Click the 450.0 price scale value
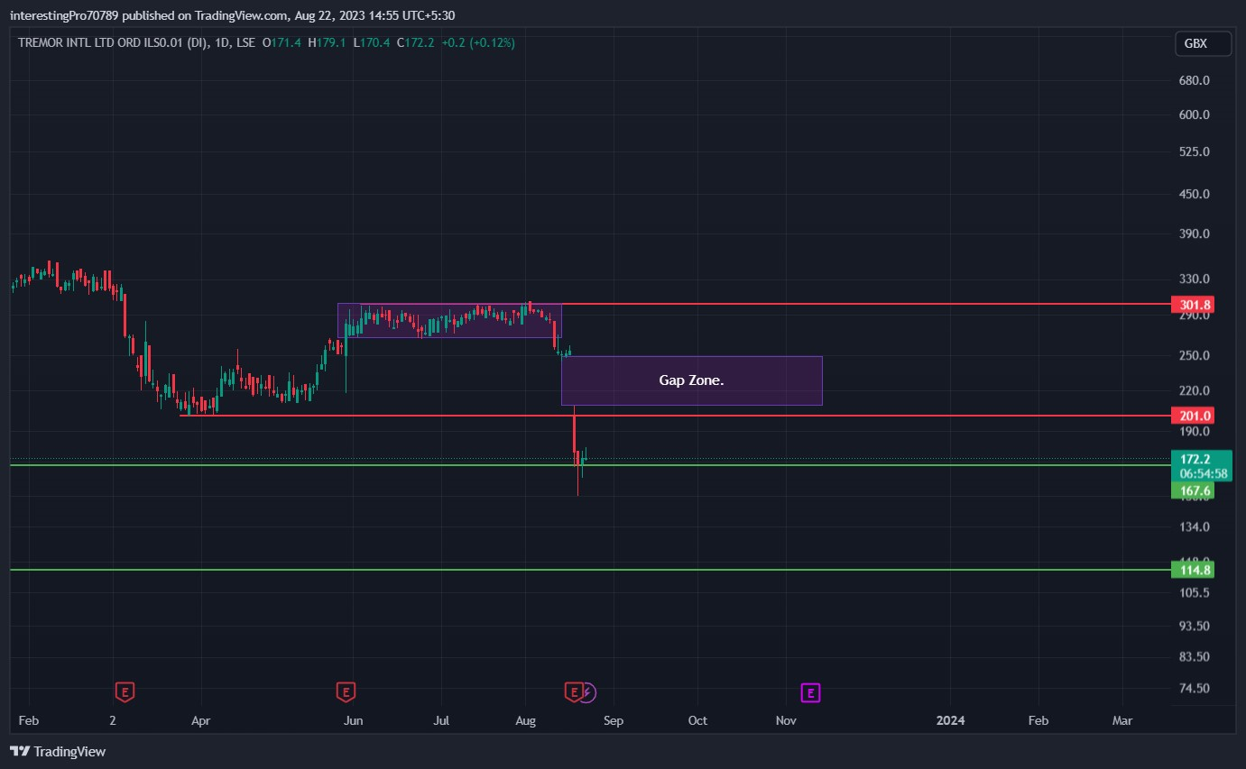 click(x=1195, y=194)
